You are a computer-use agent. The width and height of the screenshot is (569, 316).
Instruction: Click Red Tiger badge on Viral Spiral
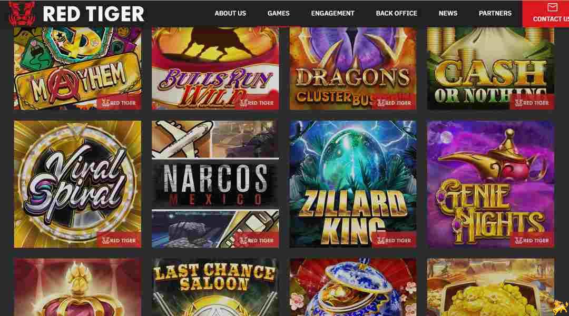coord(119,240)
